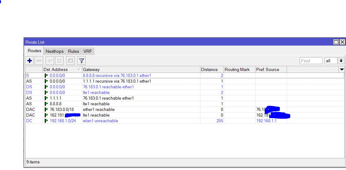Maximize the Route List window

coord(336,42)
